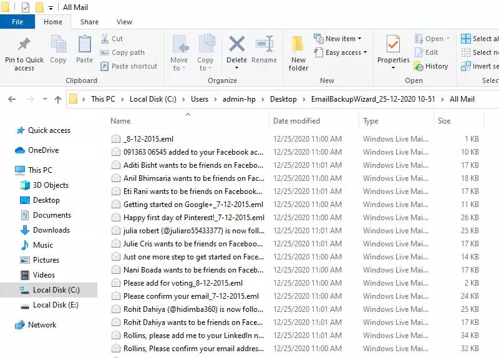Click Users breadcrumb in address bar
The height and width of the screenshot is (358, 499).
(200, 99)
